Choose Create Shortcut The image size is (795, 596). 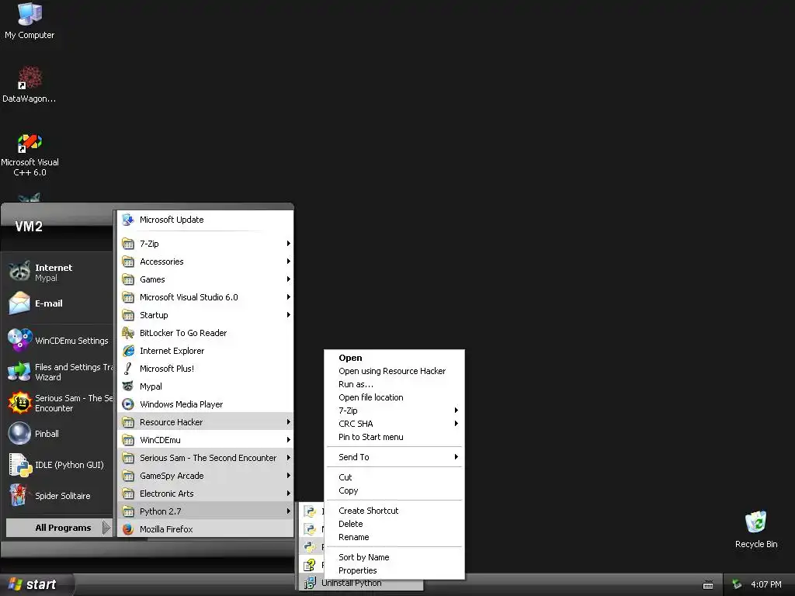click(394, 511)
